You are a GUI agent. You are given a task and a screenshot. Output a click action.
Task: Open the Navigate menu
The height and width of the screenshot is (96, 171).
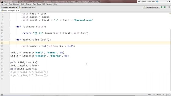(x=16, y=4)
